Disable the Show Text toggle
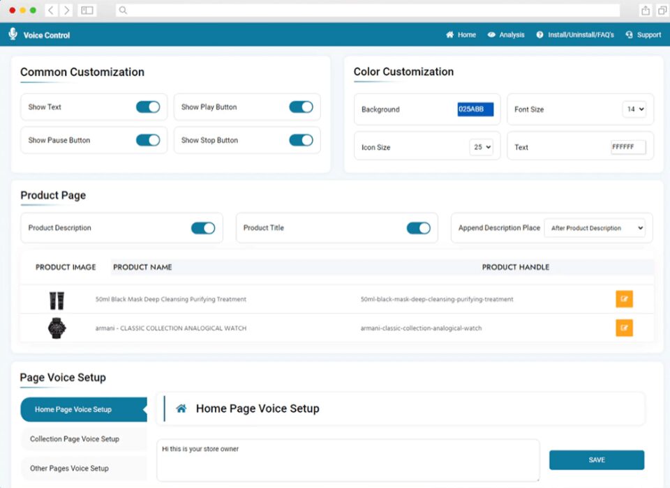Screen dimensions: 670x488 click(147, 107)
